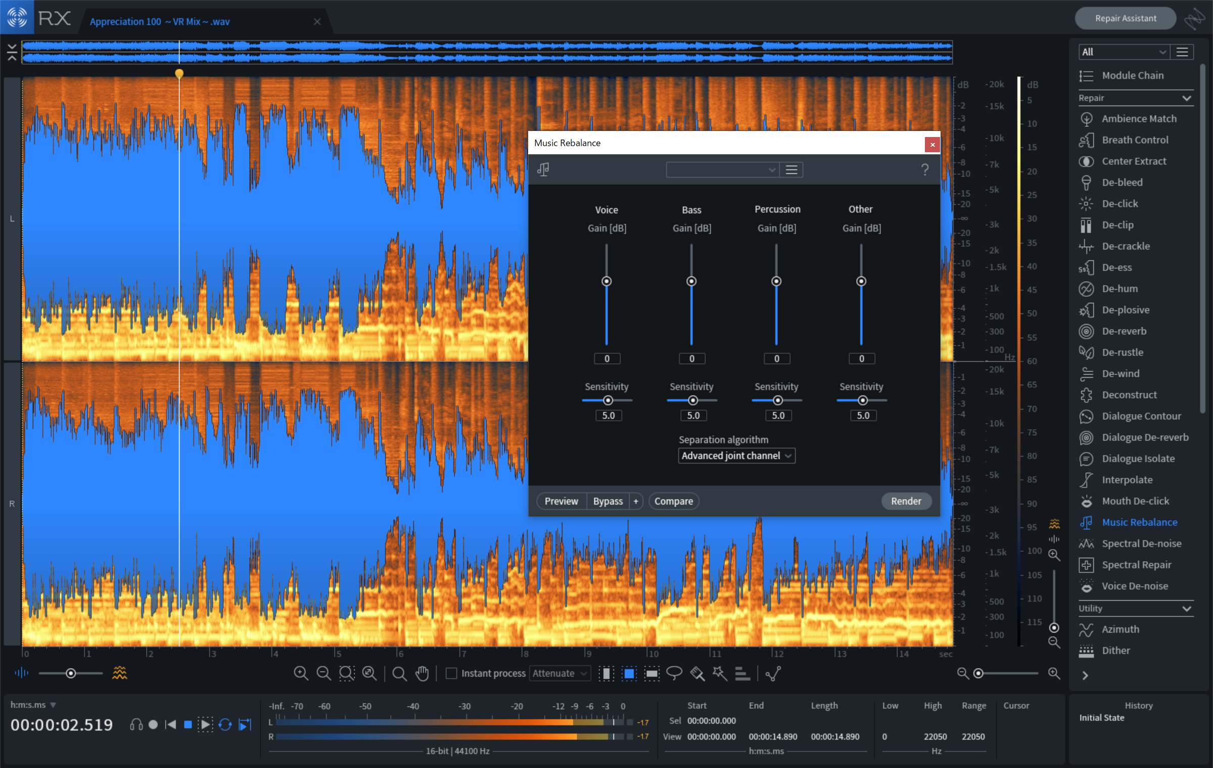Toggle the Bypass button in Music Rebalance
The height and width of the screenshot is (768, 1213).
click(608, 501)
